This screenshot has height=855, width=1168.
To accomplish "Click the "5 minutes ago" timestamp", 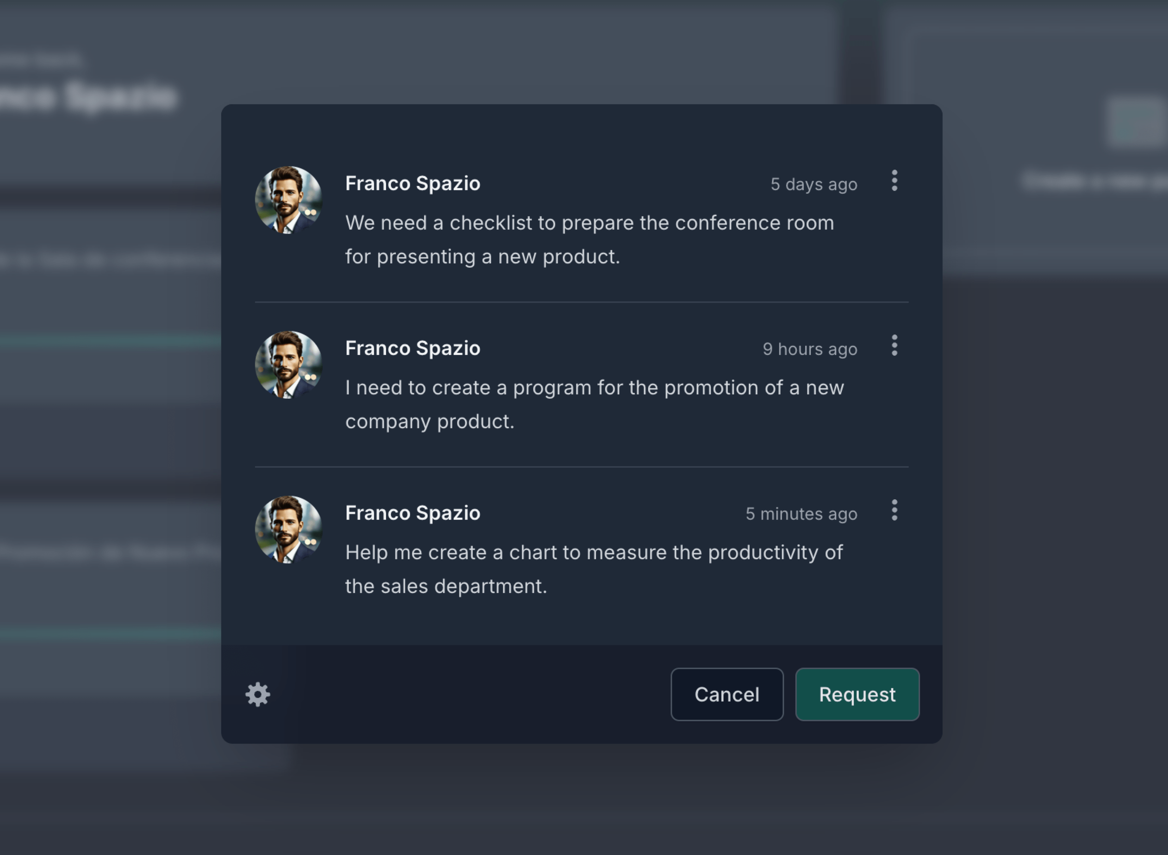I will [x=801, y=514].
